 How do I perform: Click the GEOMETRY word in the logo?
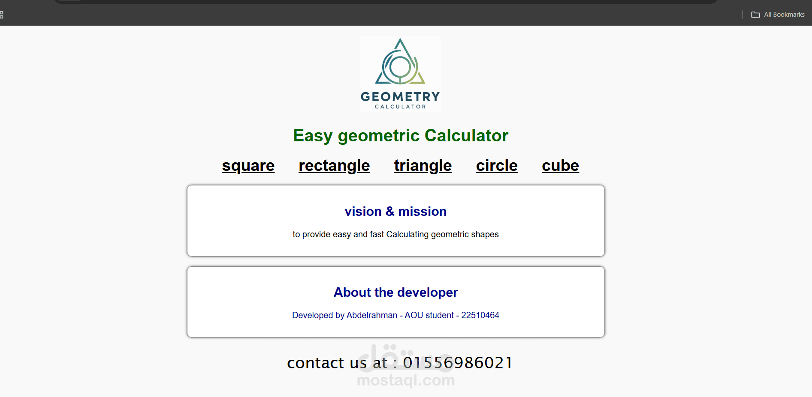(400, 97)
